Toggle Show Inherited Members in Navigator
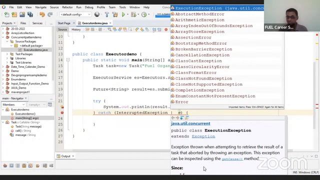Image resolution: width=320 pixels, height=180 pixels. tap(5, 165)
